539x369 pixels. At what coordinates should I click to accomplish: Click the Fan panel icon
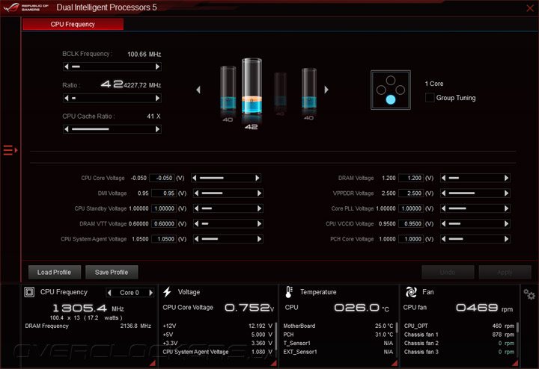pos(411,292)
